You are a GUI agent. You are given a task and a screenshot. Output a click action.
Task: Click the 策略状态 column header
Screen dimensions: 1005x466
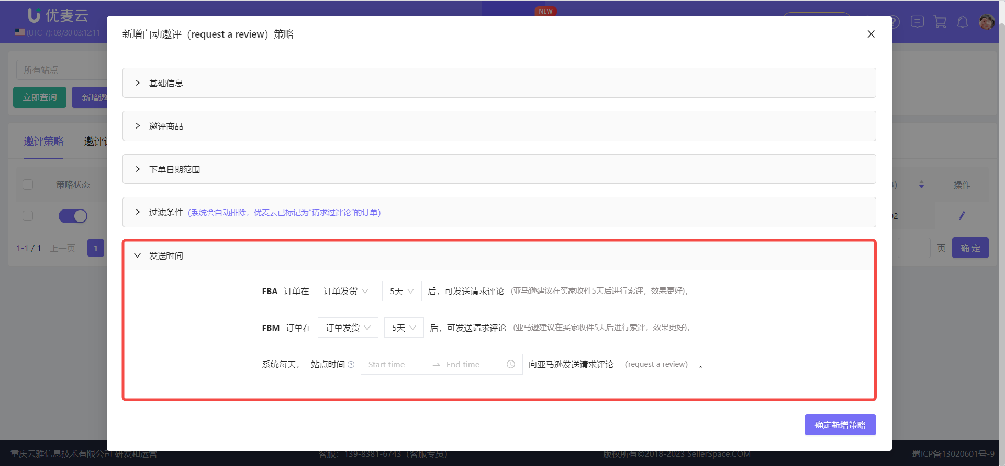[x=73, y=184]
